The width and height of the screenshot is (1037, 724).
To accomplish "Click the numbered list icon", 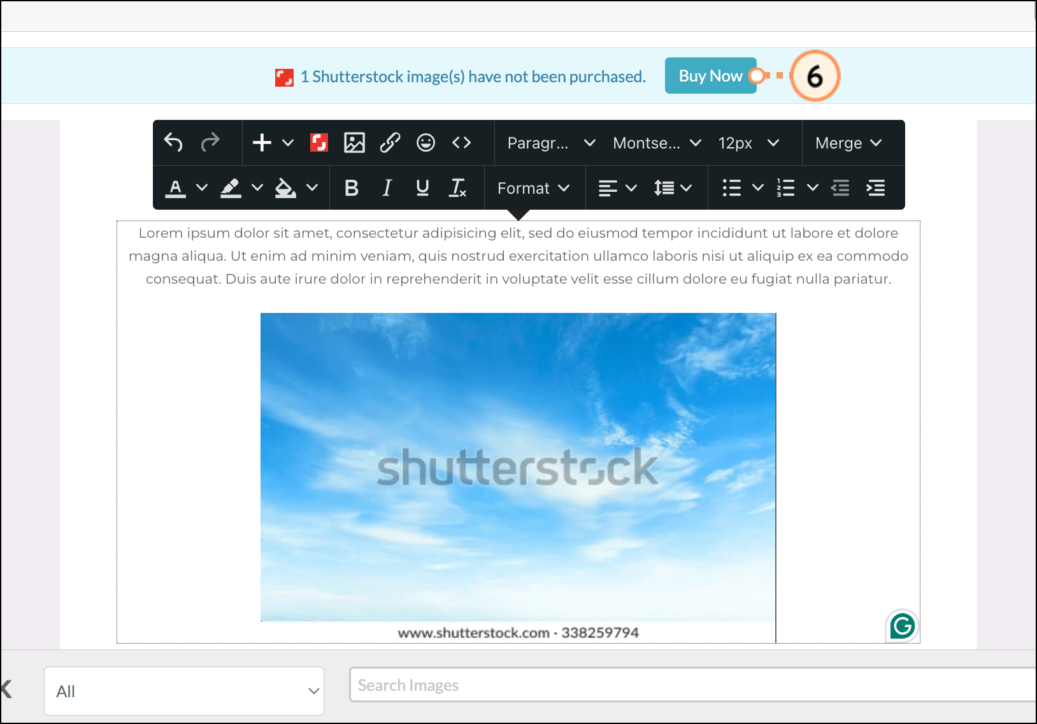I will (x=786, y=188).
